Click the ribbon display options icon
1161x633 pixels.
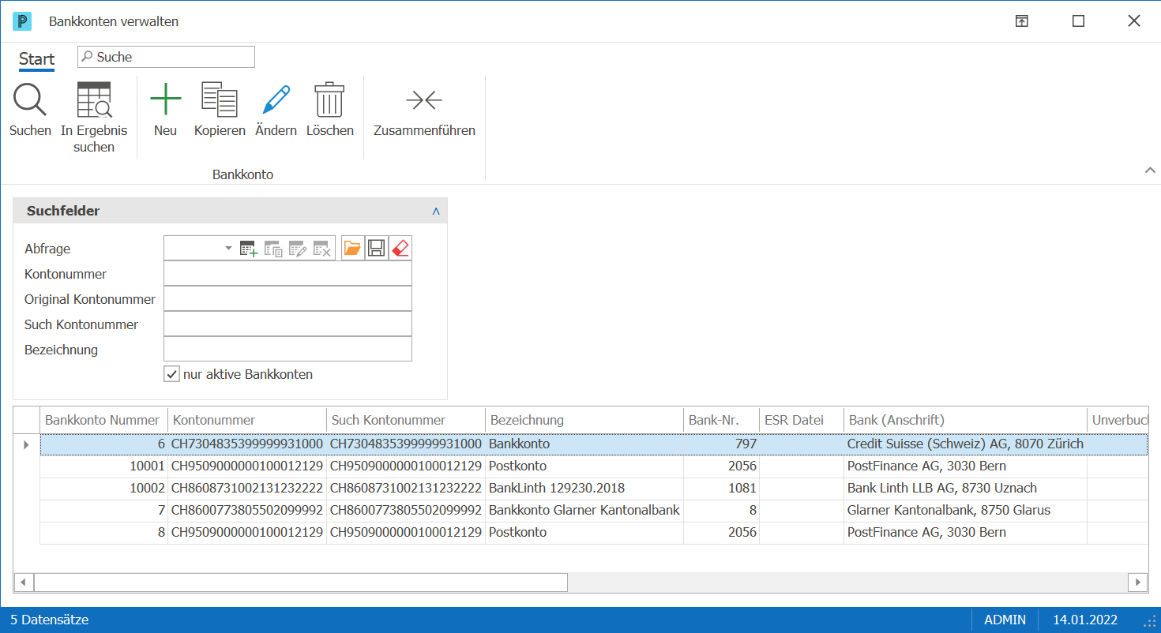(x=1021, y=21)
